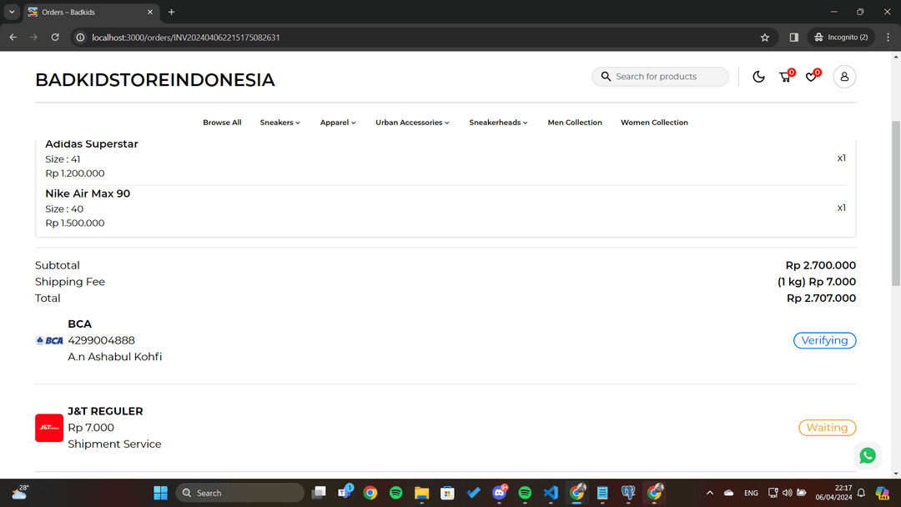
Task: Open Discord from taskbar
Action: (x=500, y=493)
